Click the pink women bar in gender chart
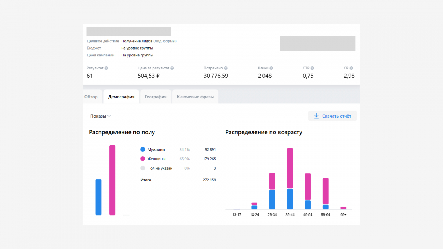The height and width of the screenshot is (249, 443). (112, 180)
